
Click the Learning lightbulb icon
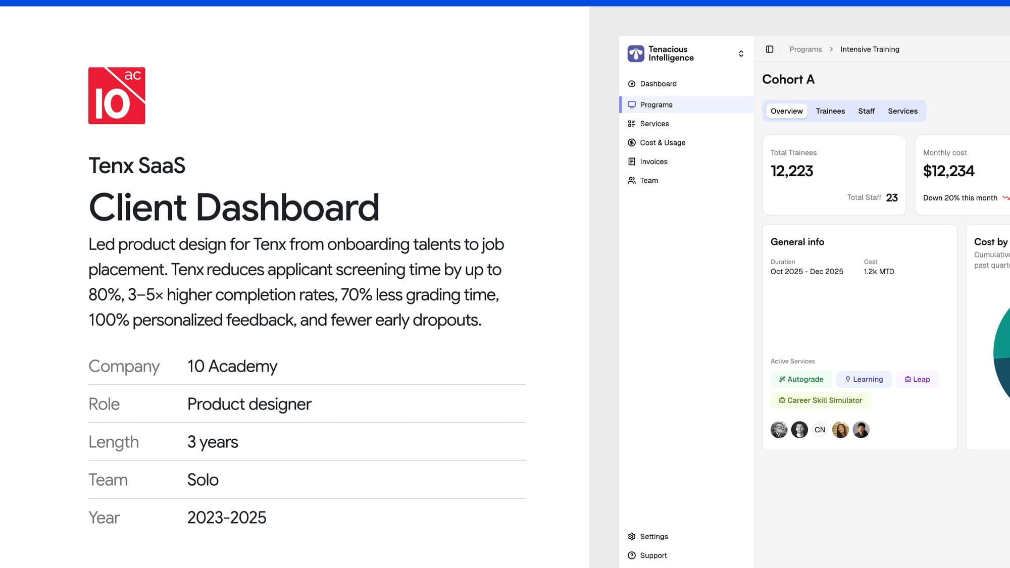click(848, 379)
